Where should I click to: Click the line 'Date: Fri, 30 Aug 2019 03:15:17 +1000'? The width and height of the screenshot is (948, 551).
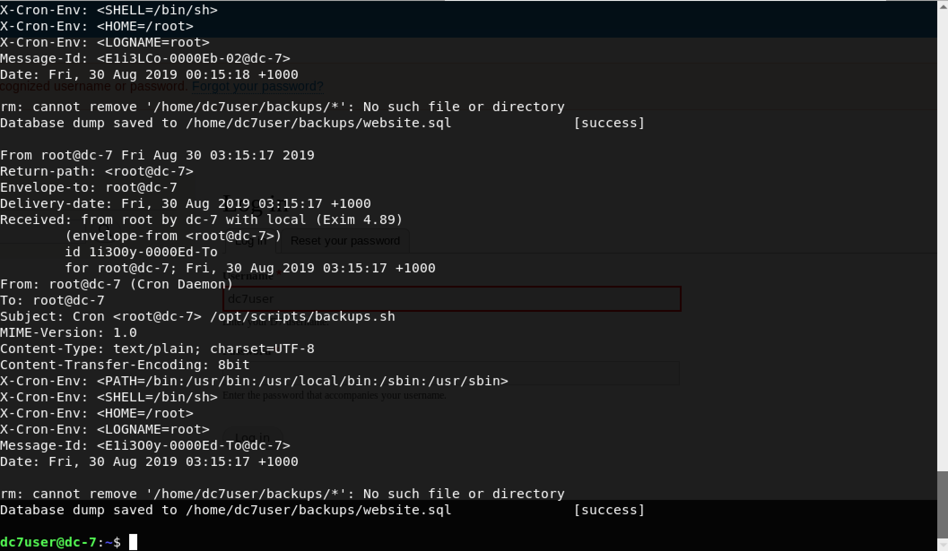tap(149, 461)
